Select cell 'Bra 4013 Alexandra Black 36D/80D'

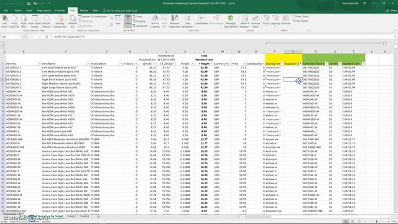tap(65, 143)
